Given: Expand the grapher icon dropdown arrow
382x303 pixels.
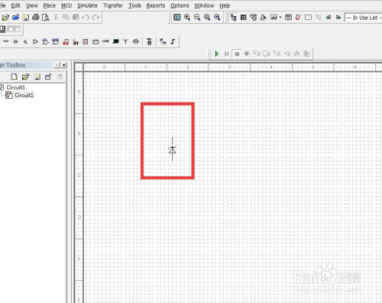Looking at the screenshot, I should coord(280,18).
